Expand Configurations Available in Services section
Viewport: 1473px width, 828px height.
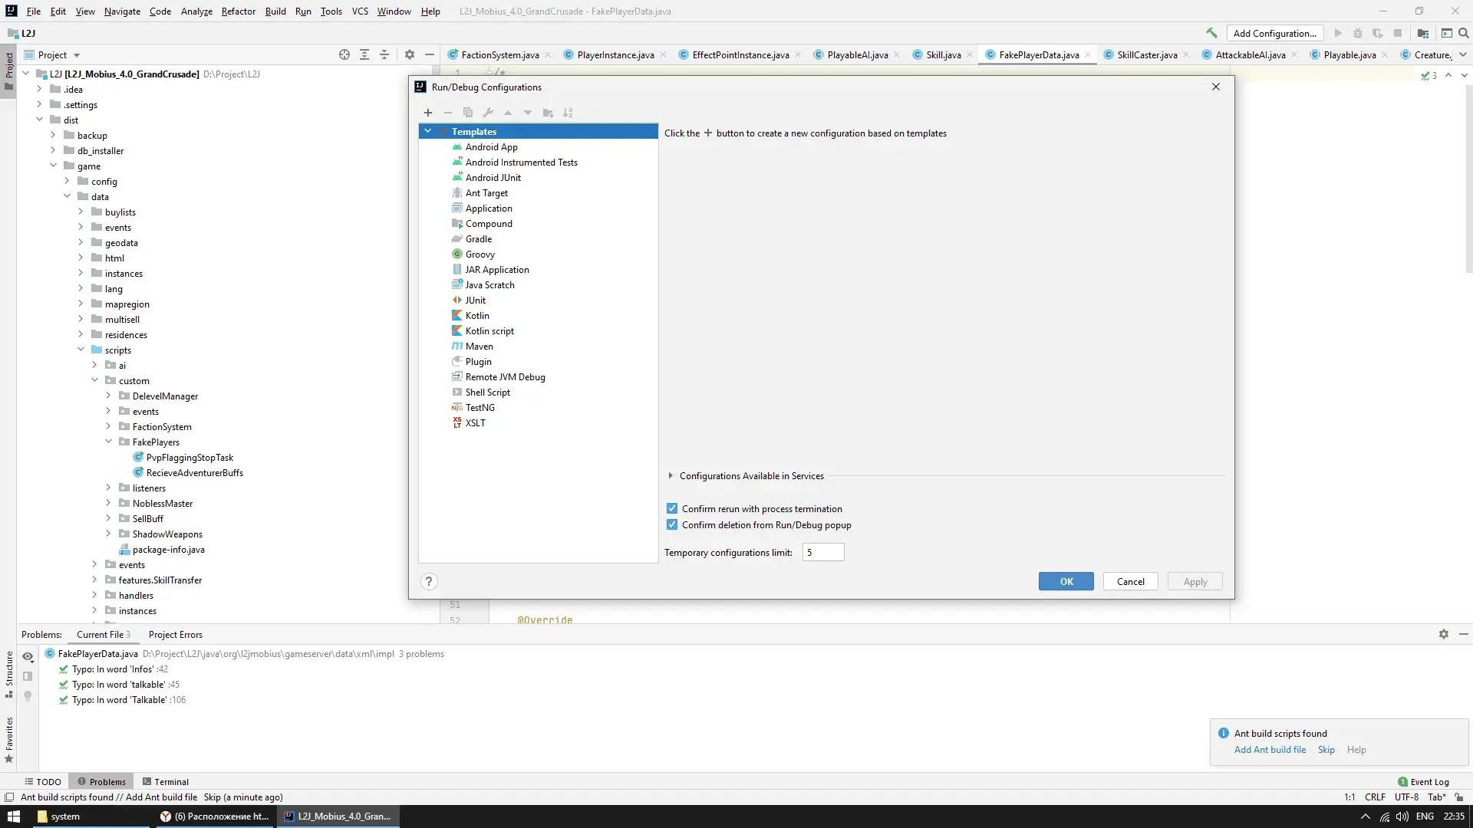pos(671,475)
